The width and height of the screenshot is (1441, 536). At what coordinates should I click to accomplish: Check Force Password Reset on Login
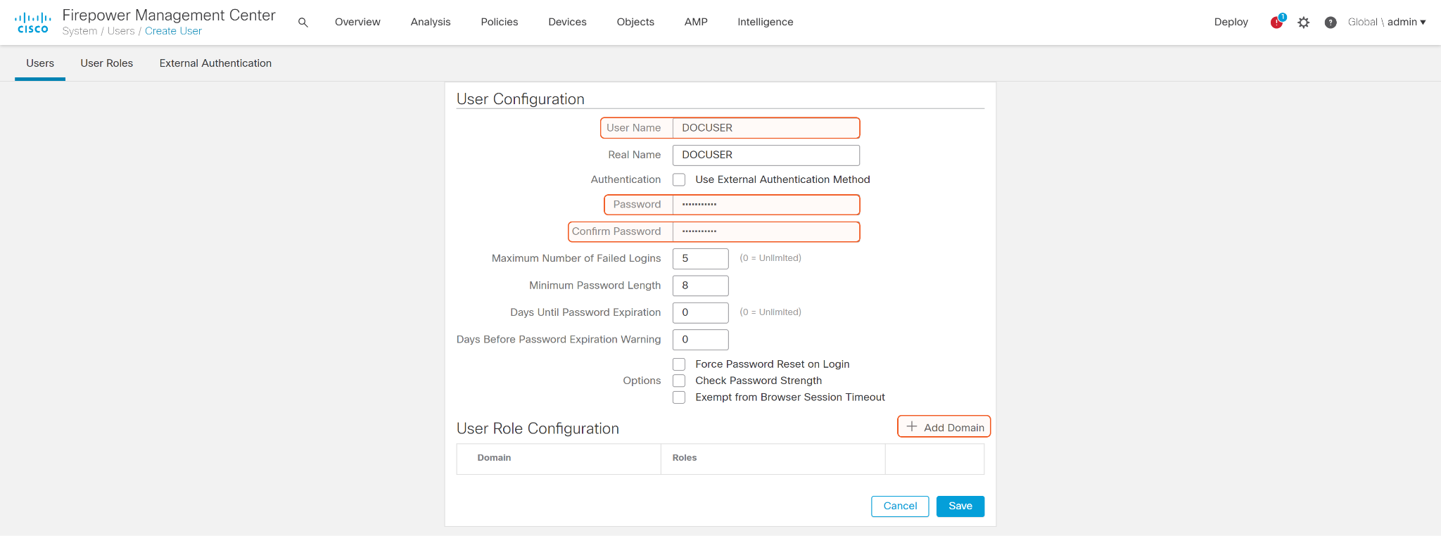click(x=679, y=364)
